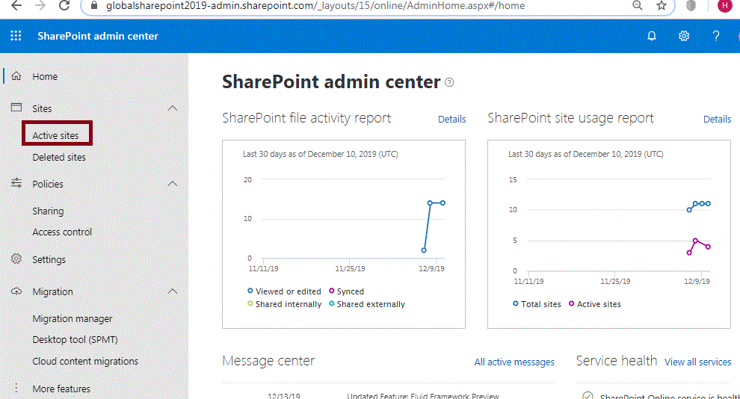740x399 pixels.
Task: Open site usage report Details link
Action: pos(717,120)
